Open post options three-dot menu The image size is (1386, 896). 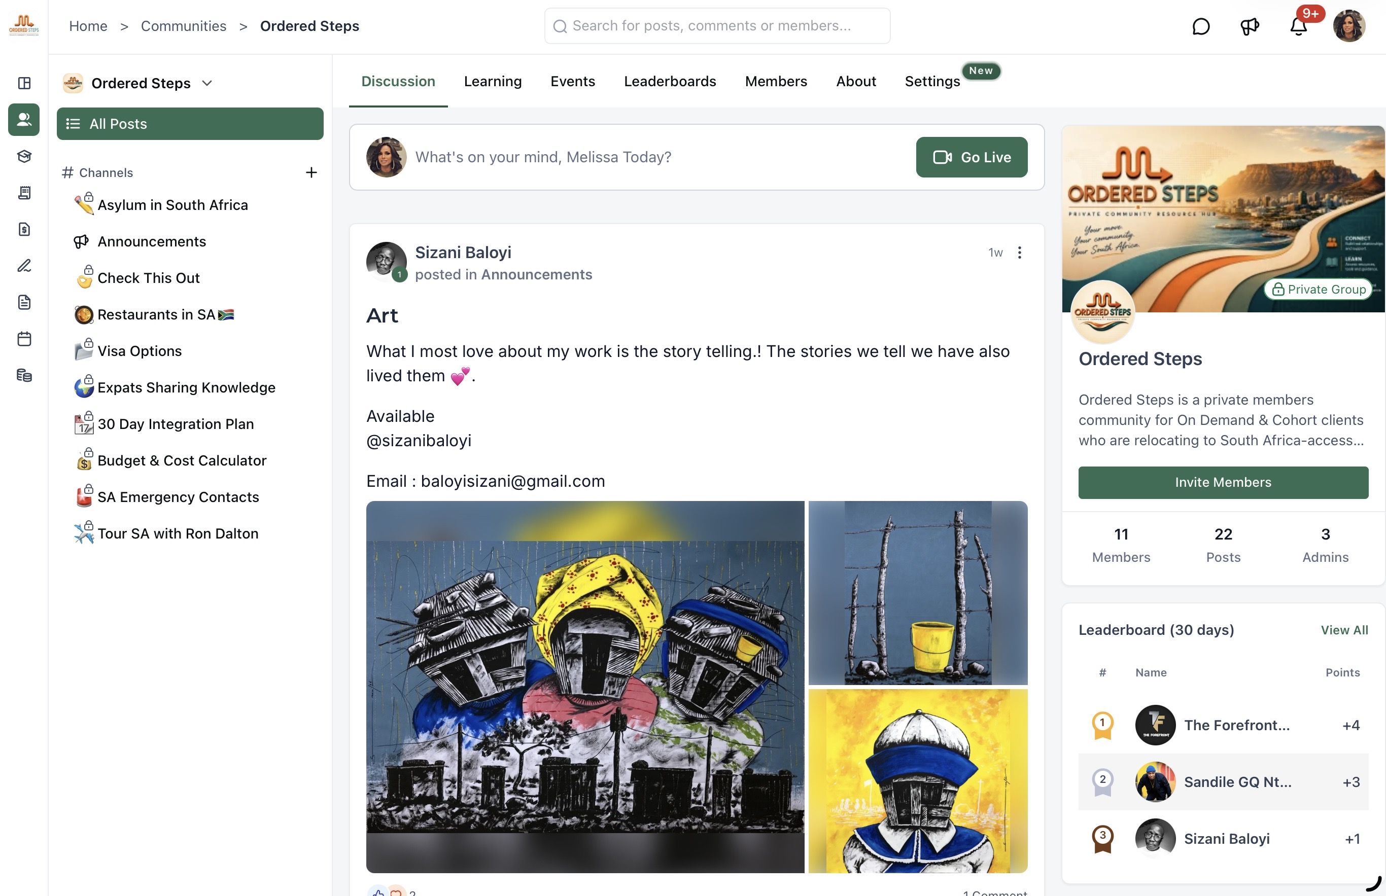[1019, 253]
